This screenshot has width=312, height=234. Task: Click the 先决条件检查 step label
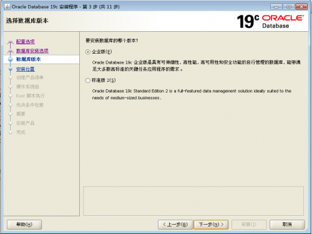(x=30, y=105)
